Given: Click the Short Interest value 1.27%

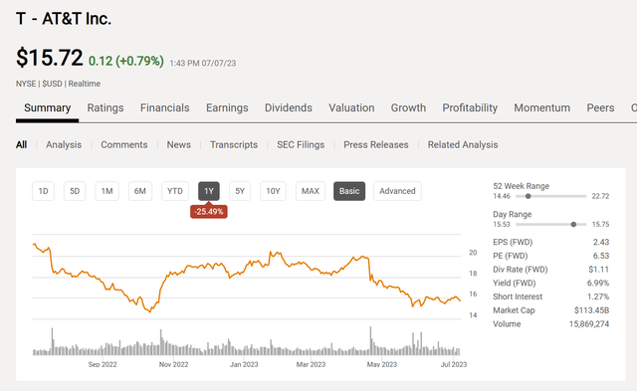Looking at the screenshot, I should click(x=598, y=296).
